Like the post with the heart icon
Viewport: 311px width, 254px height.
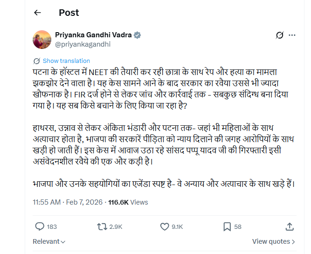164,227
